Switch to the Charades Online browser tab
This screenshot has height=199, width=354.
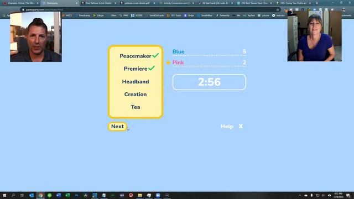[20, 3]
